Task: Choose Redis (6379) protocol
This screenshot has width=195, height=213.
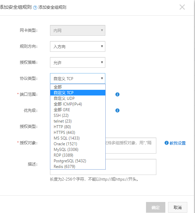Action: click(x=78, y=167)
